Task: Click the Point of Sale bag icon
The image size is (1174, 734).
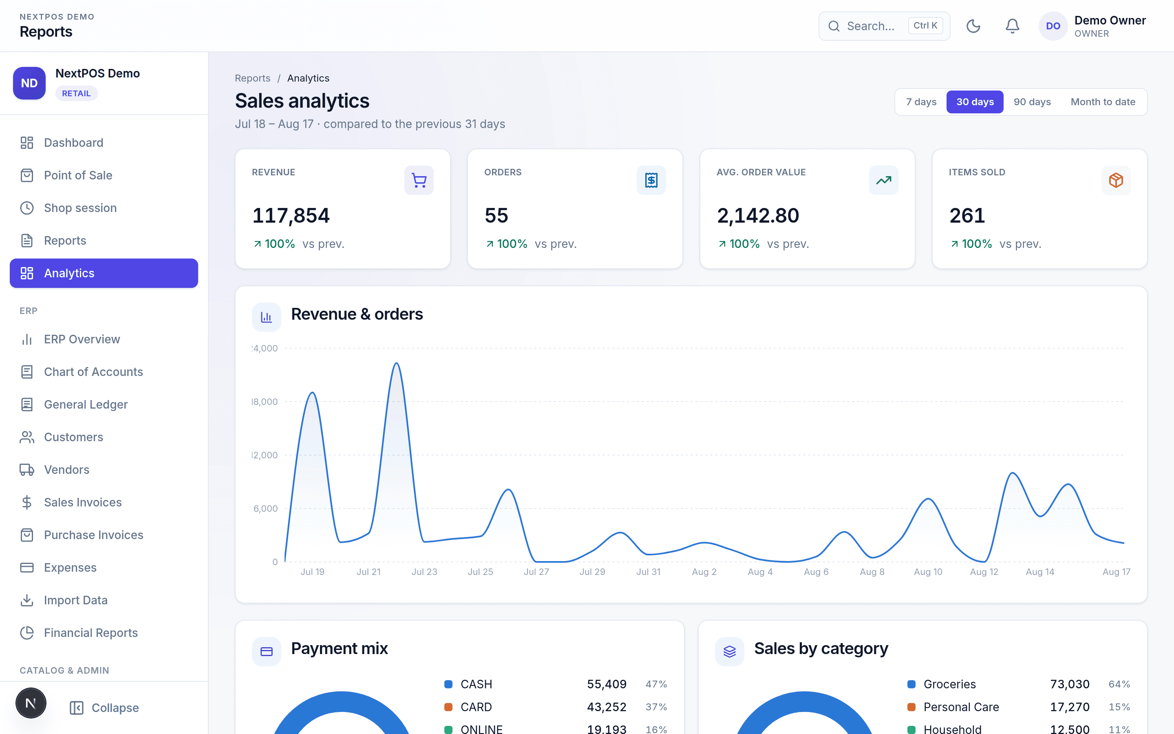Action: (26, 175)
